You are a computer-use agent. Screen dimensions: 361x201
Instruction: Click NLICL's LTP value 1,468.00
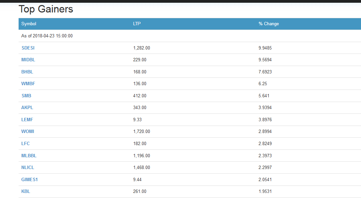tap(142, 168)
